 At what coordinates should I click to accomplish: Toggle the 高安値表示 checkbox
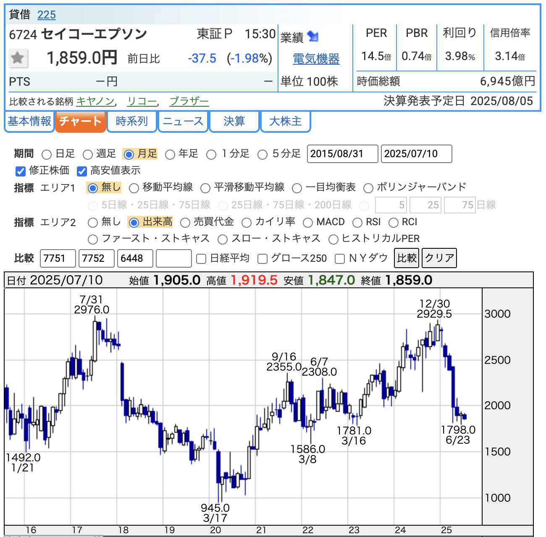click(x=81, y=171)
